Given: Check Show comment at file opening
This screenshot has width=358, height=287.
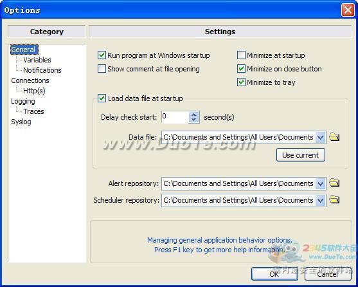Looking at the screenshot, I should tap(102, 69).
